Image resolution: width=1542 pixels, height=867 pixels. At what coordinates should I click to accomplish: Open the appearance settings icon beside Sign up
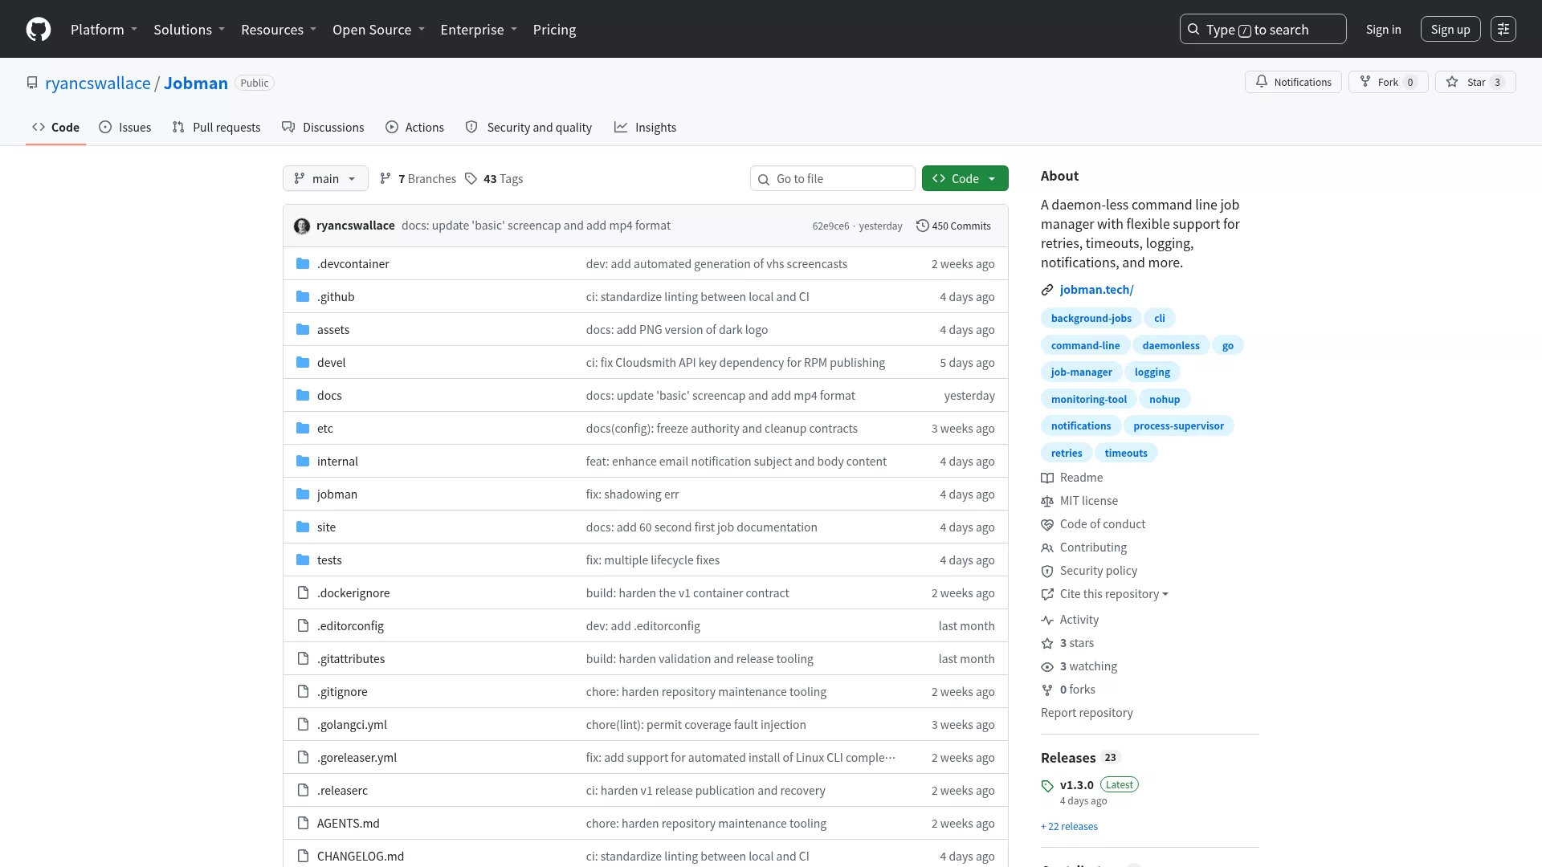pyautogui.click(x=1503, y=30)
